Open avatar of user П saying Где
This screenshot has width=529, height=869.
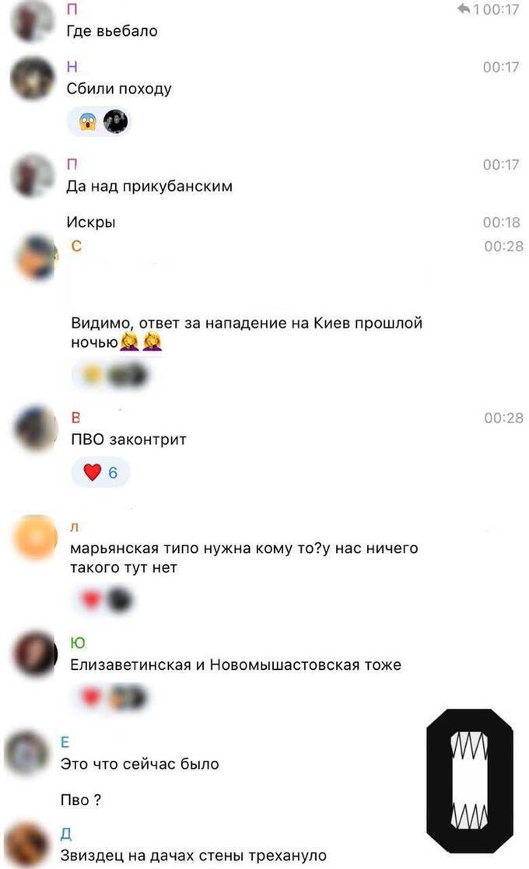[32, 20]
